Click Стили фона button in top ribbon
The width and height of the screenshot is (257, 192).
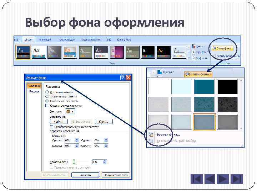[222, 48]
